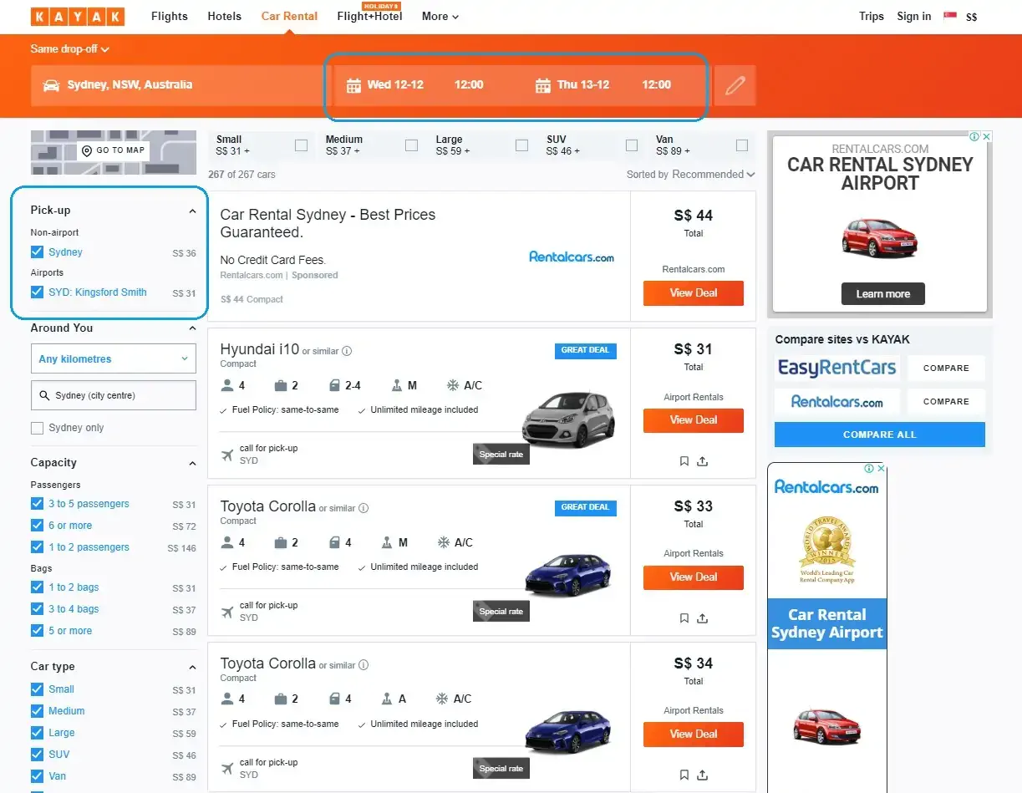View Deal for S$ 34 Toyota Corolla

pos(694,735)
